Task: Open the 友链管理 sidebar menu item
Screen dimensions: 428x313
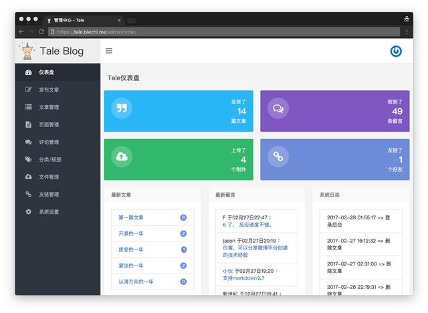Action: point(58,195)
